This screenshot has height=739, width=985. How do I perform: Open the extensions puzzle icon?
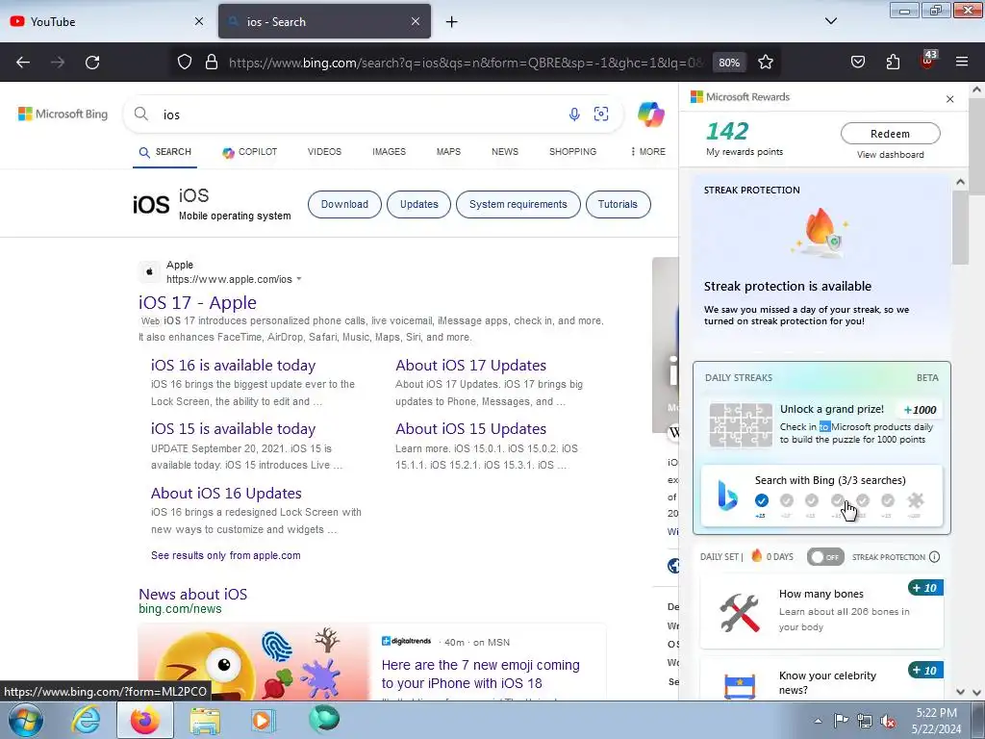(x=893, y=63)
